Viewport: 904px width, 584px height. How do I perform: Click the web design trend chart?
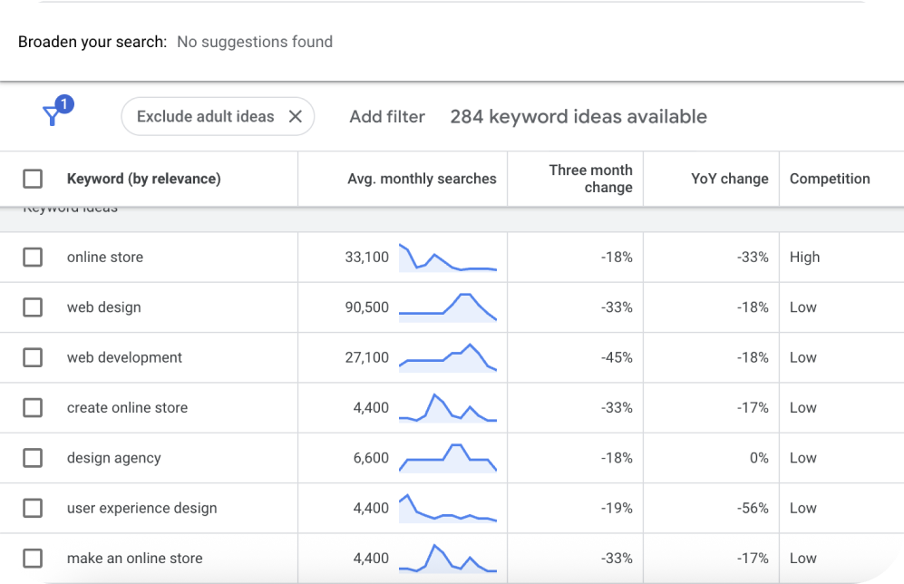point(448,307)
